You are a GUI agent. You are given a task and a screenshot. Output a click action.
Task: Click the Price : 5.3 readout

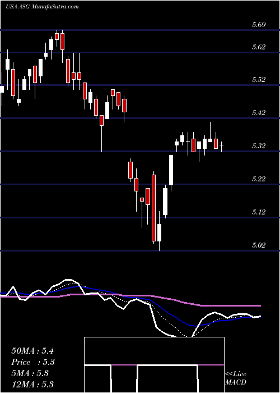coord(33,362)
